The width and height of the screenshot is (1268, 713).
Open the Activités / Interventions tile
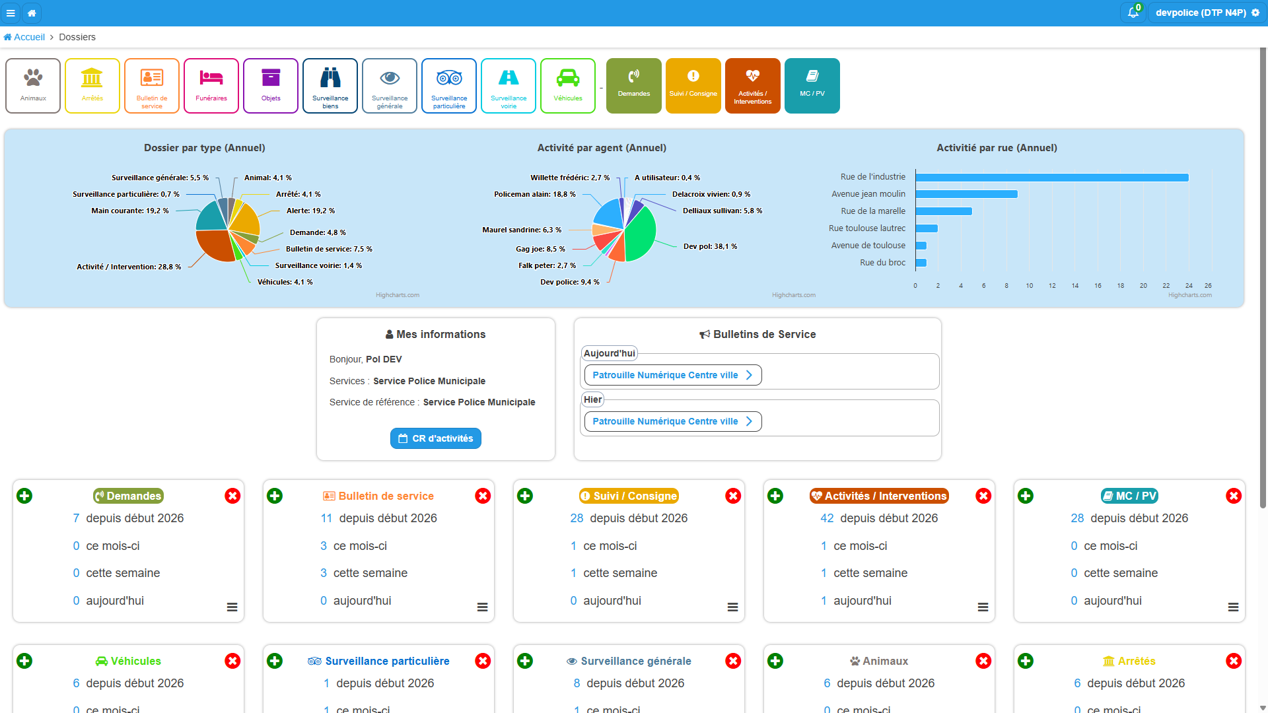pos(753,86)
